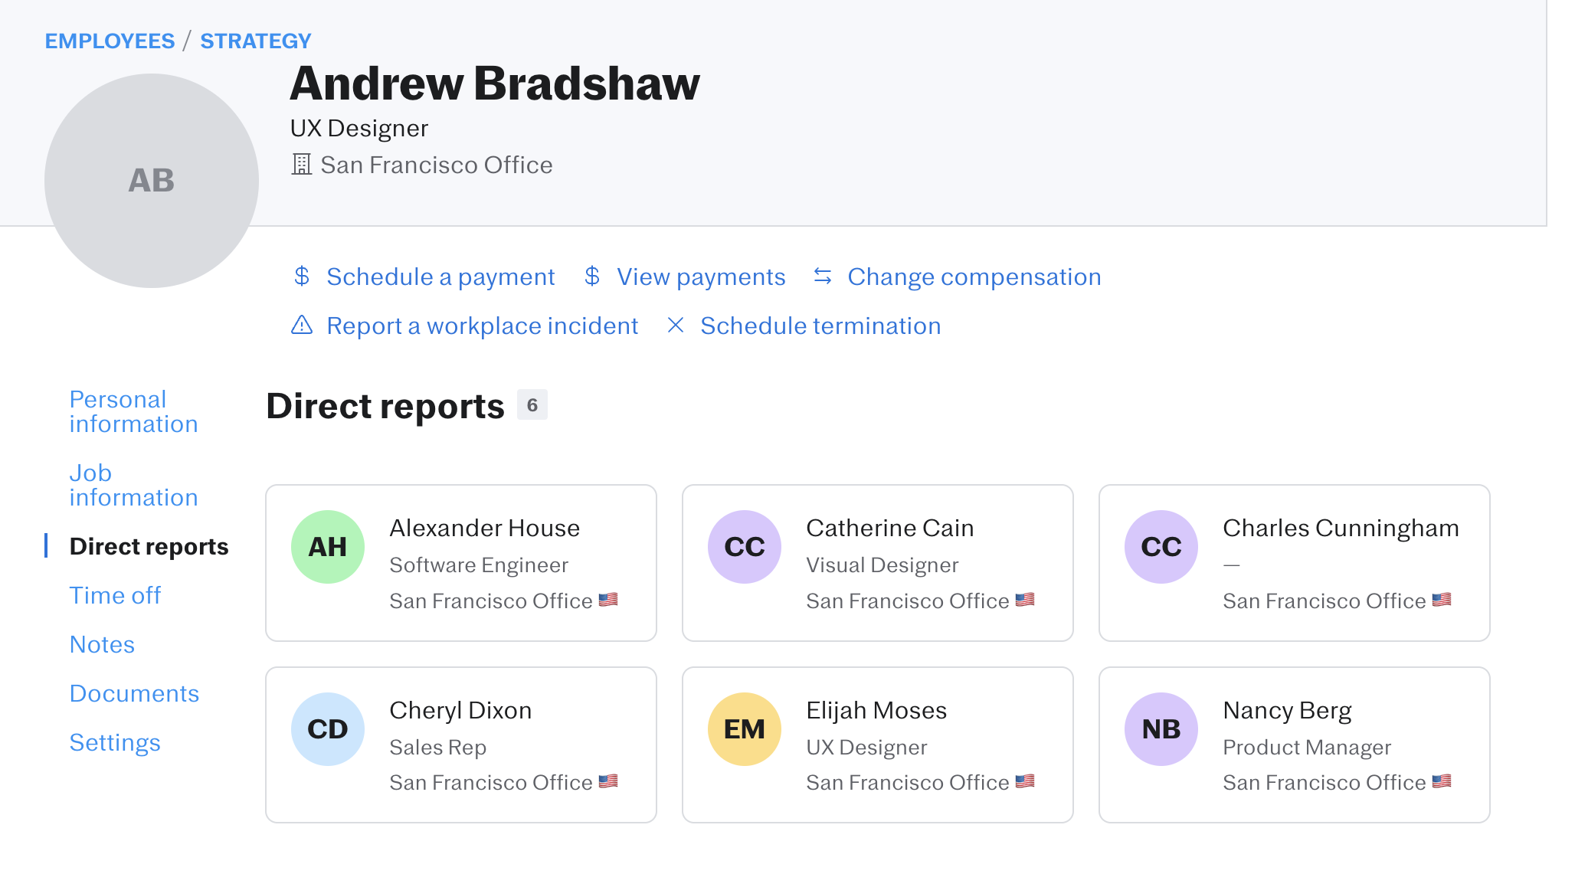The height and width of the screenshot is (887, 1575).
Task: Click the Schedule termination link
Action: click(820, 326)
